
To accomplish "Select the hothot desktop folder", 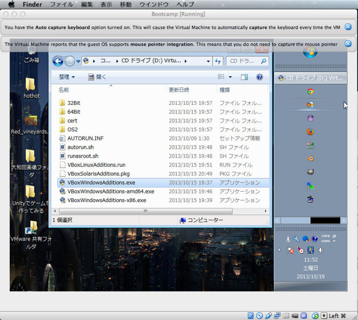I will 30,87.
